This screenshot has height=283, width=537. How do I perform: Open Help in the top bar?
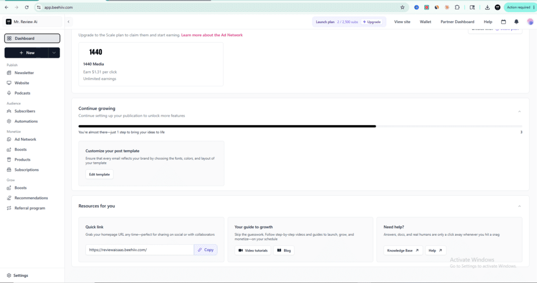pos(488,22)
